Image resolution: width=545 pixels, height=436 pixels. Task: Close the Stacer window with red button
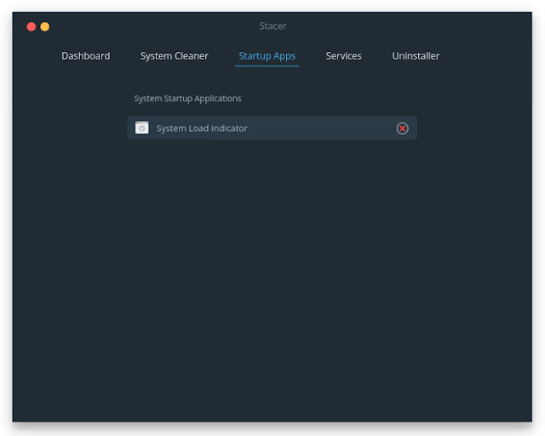pyautogui.click(x=32, y=26)
